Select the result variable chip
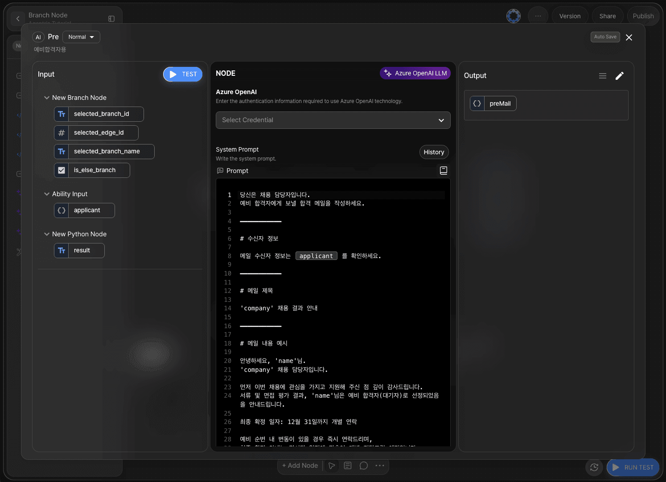The width and height of the screenshot is (666, 482). click(79, 251)
